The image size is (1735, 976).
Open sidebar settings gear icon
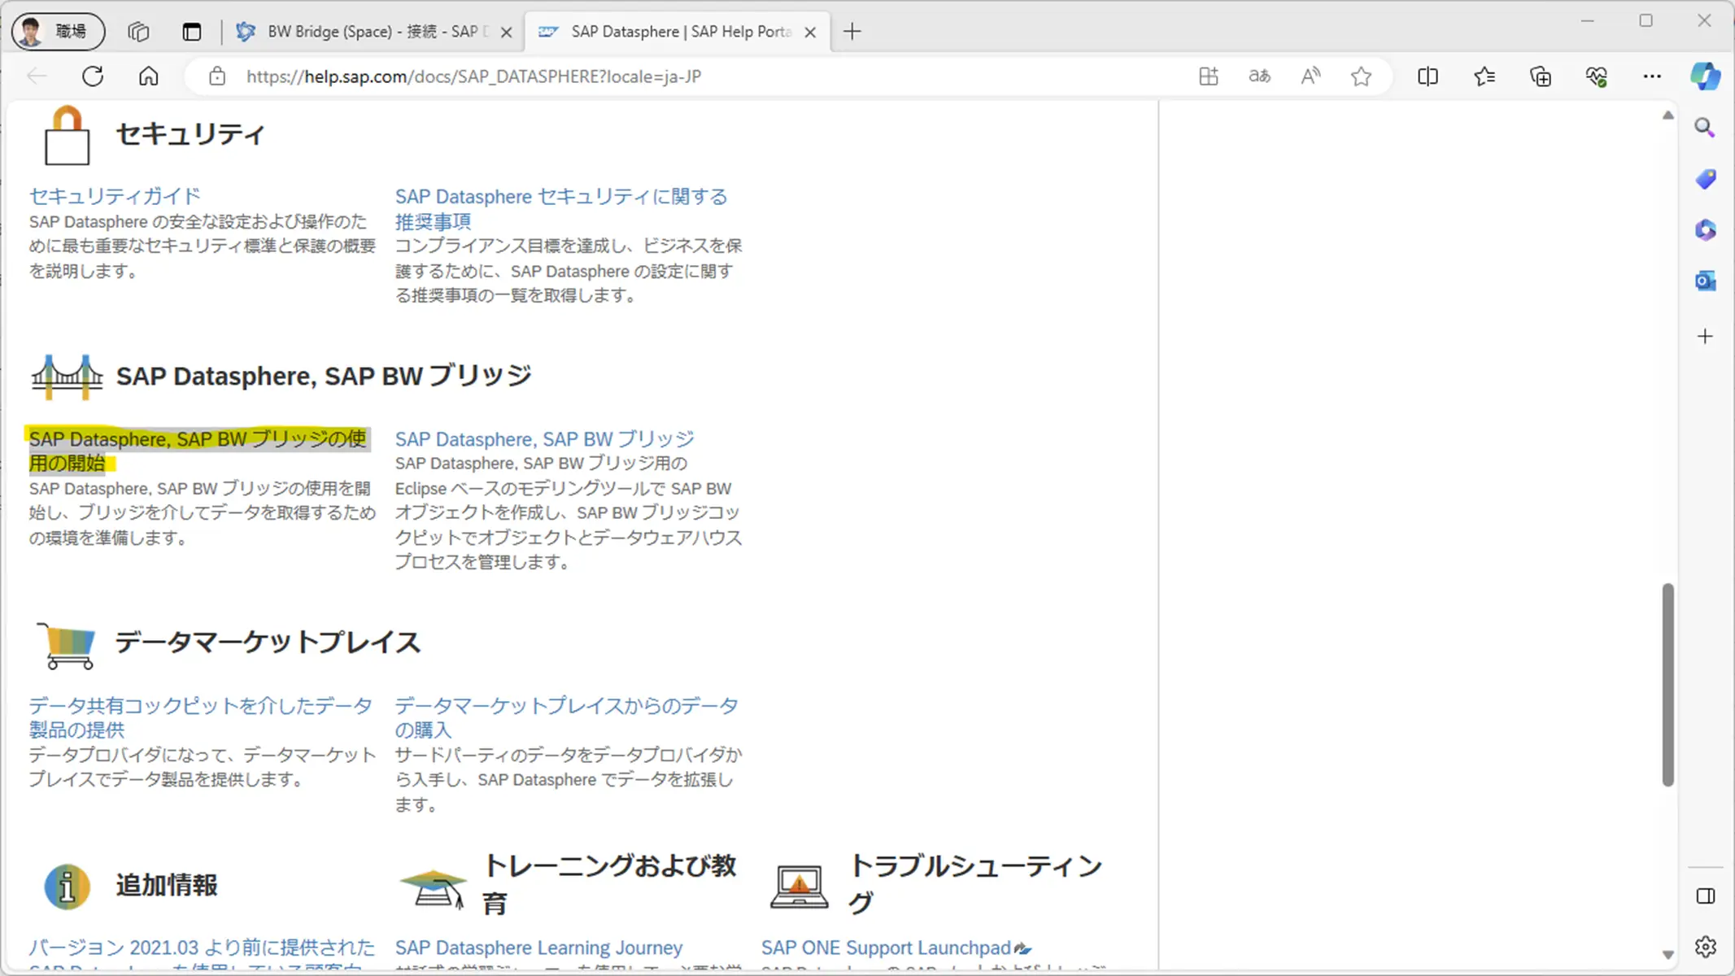[x=1706, y=947]
